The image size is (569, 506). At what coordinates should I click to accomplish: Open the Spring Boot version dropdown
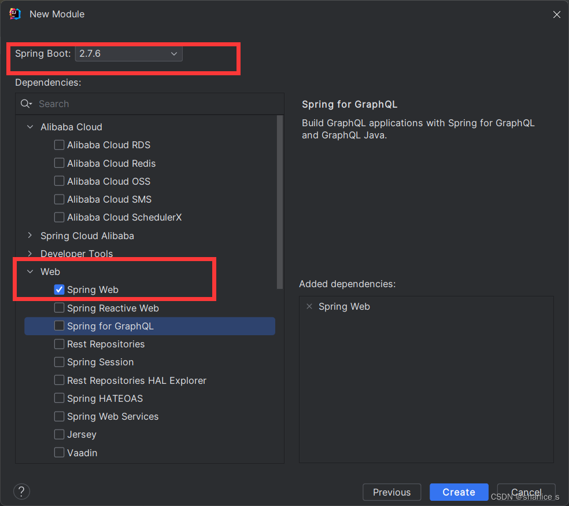[x=173, y=53]
